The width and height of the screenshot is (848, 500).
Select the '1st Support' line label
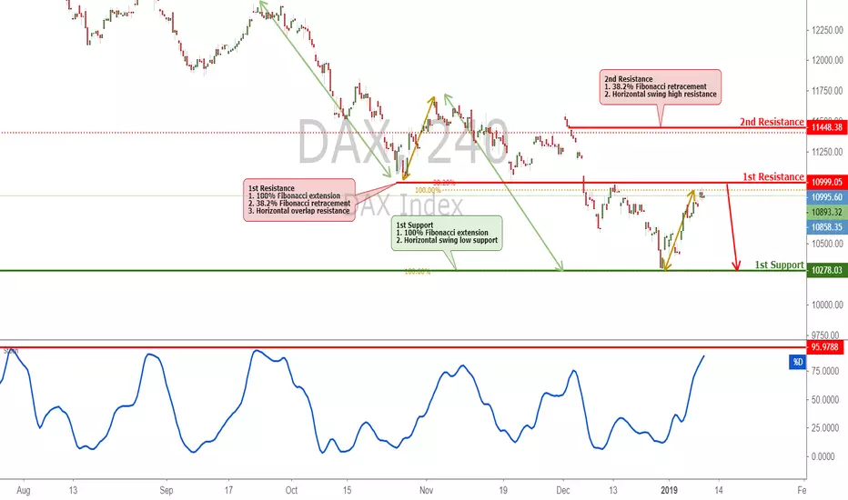[x=780, y=265]
